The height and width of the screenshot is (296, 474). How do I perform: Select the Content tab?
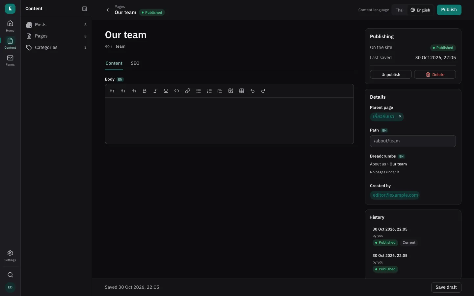point(114,63)
